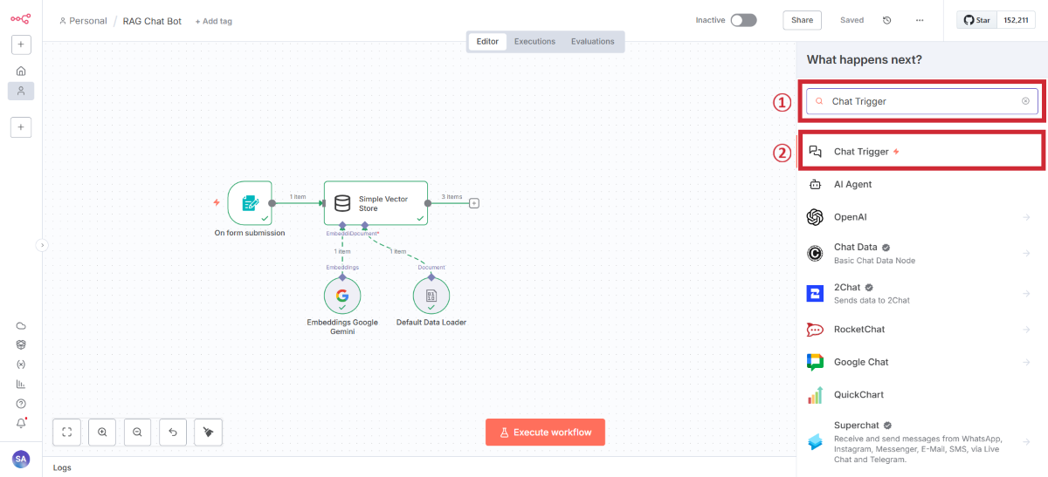The image size is (1048, 477).
Task: Click the Share button
Action: click(802, 20)
